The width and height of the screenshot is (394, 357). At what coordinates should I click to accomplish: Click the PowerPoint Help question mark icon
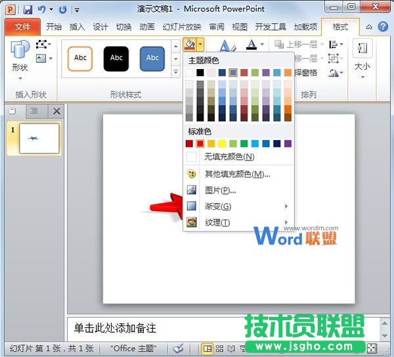(x=383, y=26)
